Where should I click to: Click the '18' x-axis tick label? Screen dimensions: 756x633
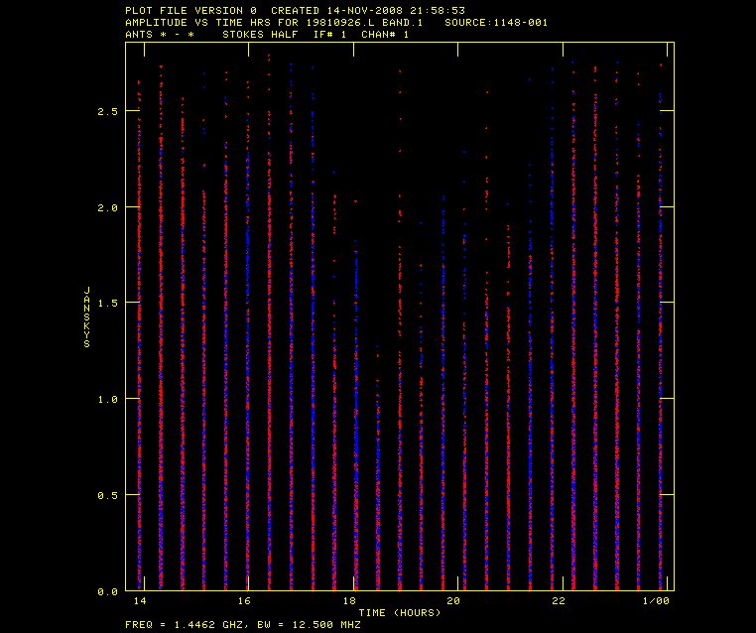tap(349, 601)
